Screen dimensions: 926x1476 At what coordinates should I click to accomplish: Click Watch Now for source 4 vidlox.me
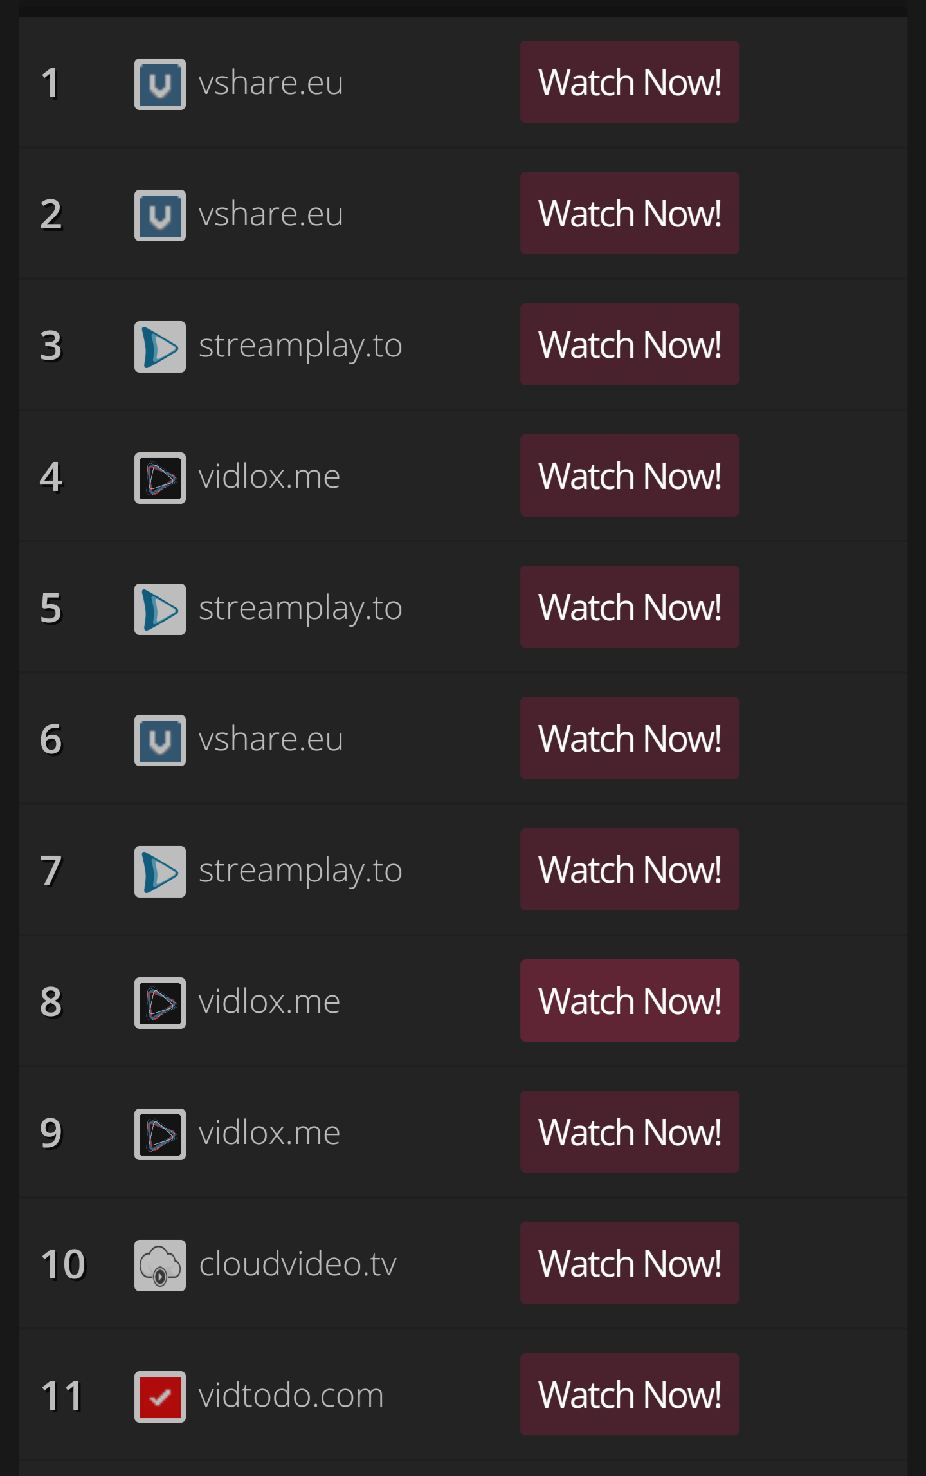coord(630,475)
